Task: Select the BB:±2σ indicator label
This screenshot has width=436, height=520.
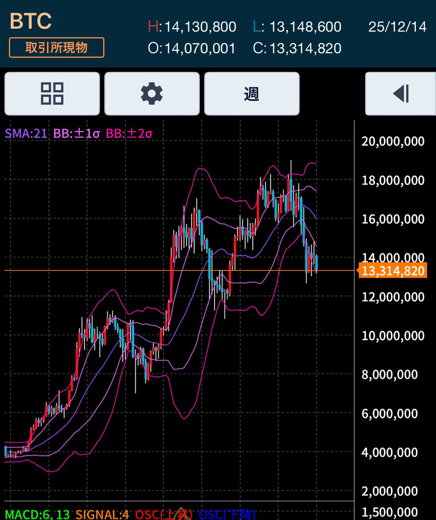Action: pyautogui.click(x=129, y=133)
